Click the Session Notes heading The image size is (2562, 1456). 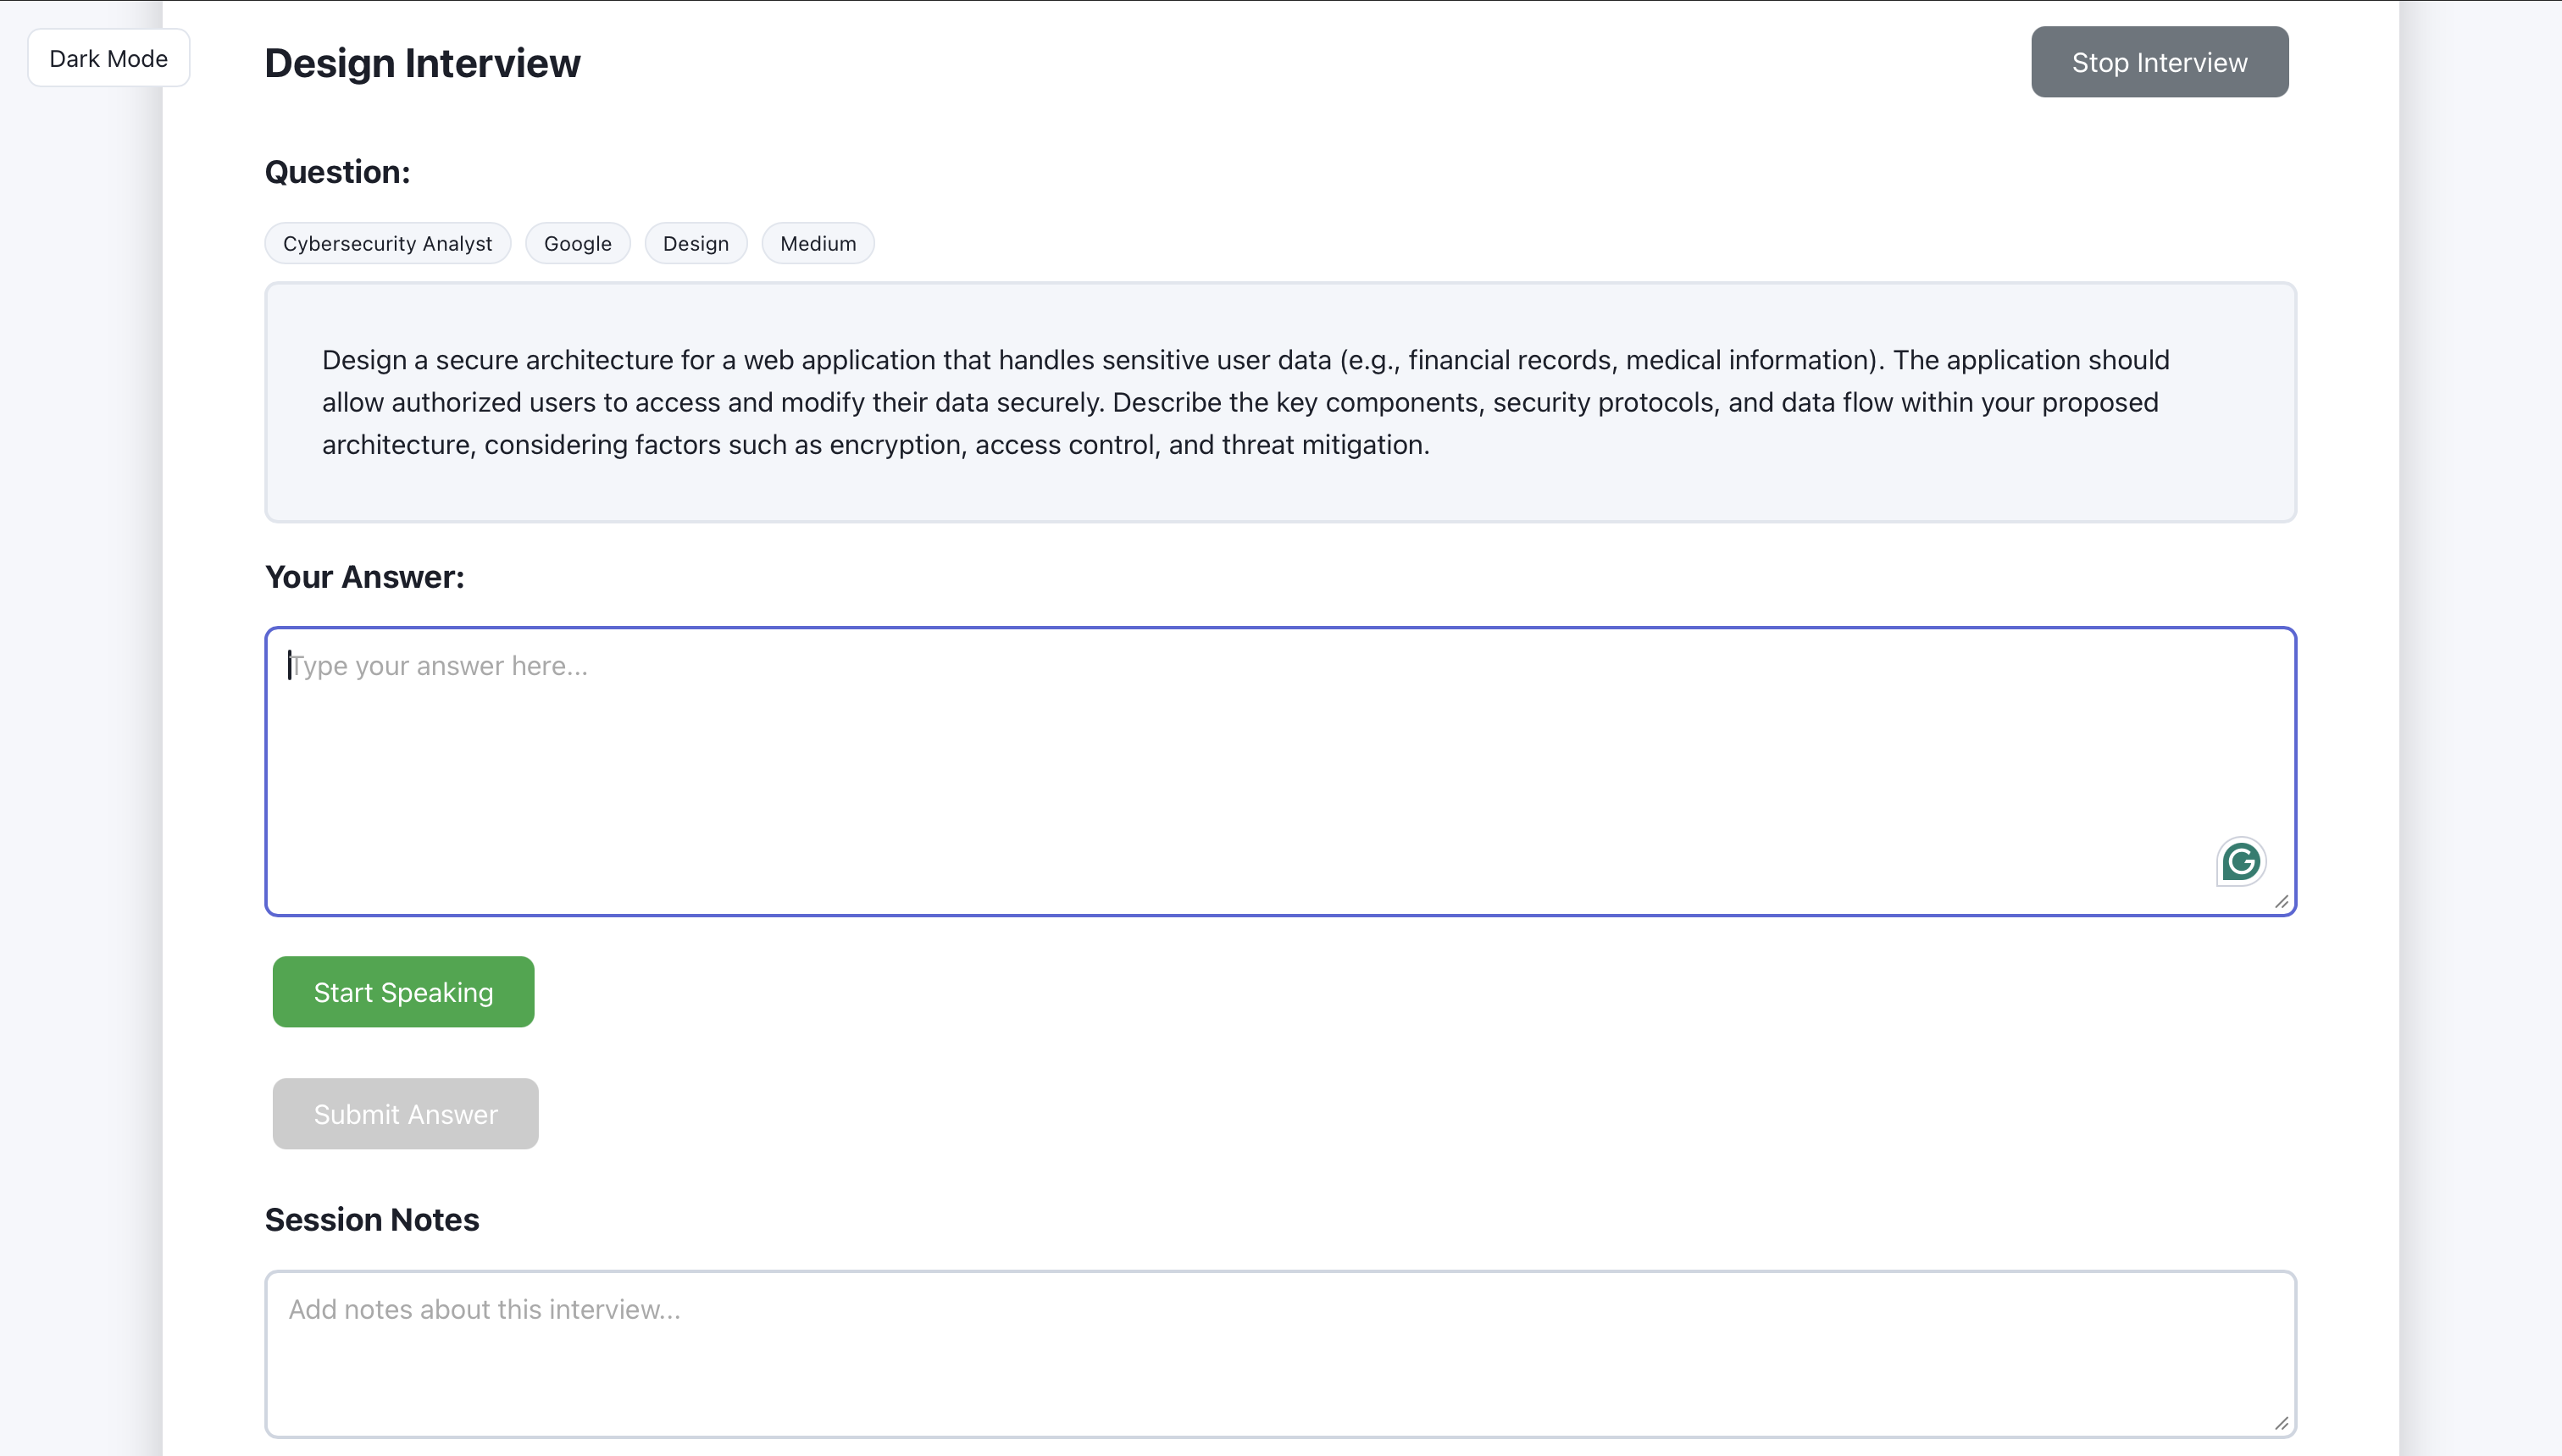pyautogui.click(x=371, y=1220)
